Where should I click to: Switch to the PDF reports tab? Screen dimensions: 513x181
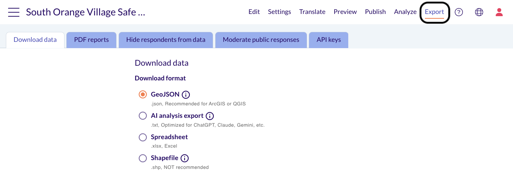point(91,40)
